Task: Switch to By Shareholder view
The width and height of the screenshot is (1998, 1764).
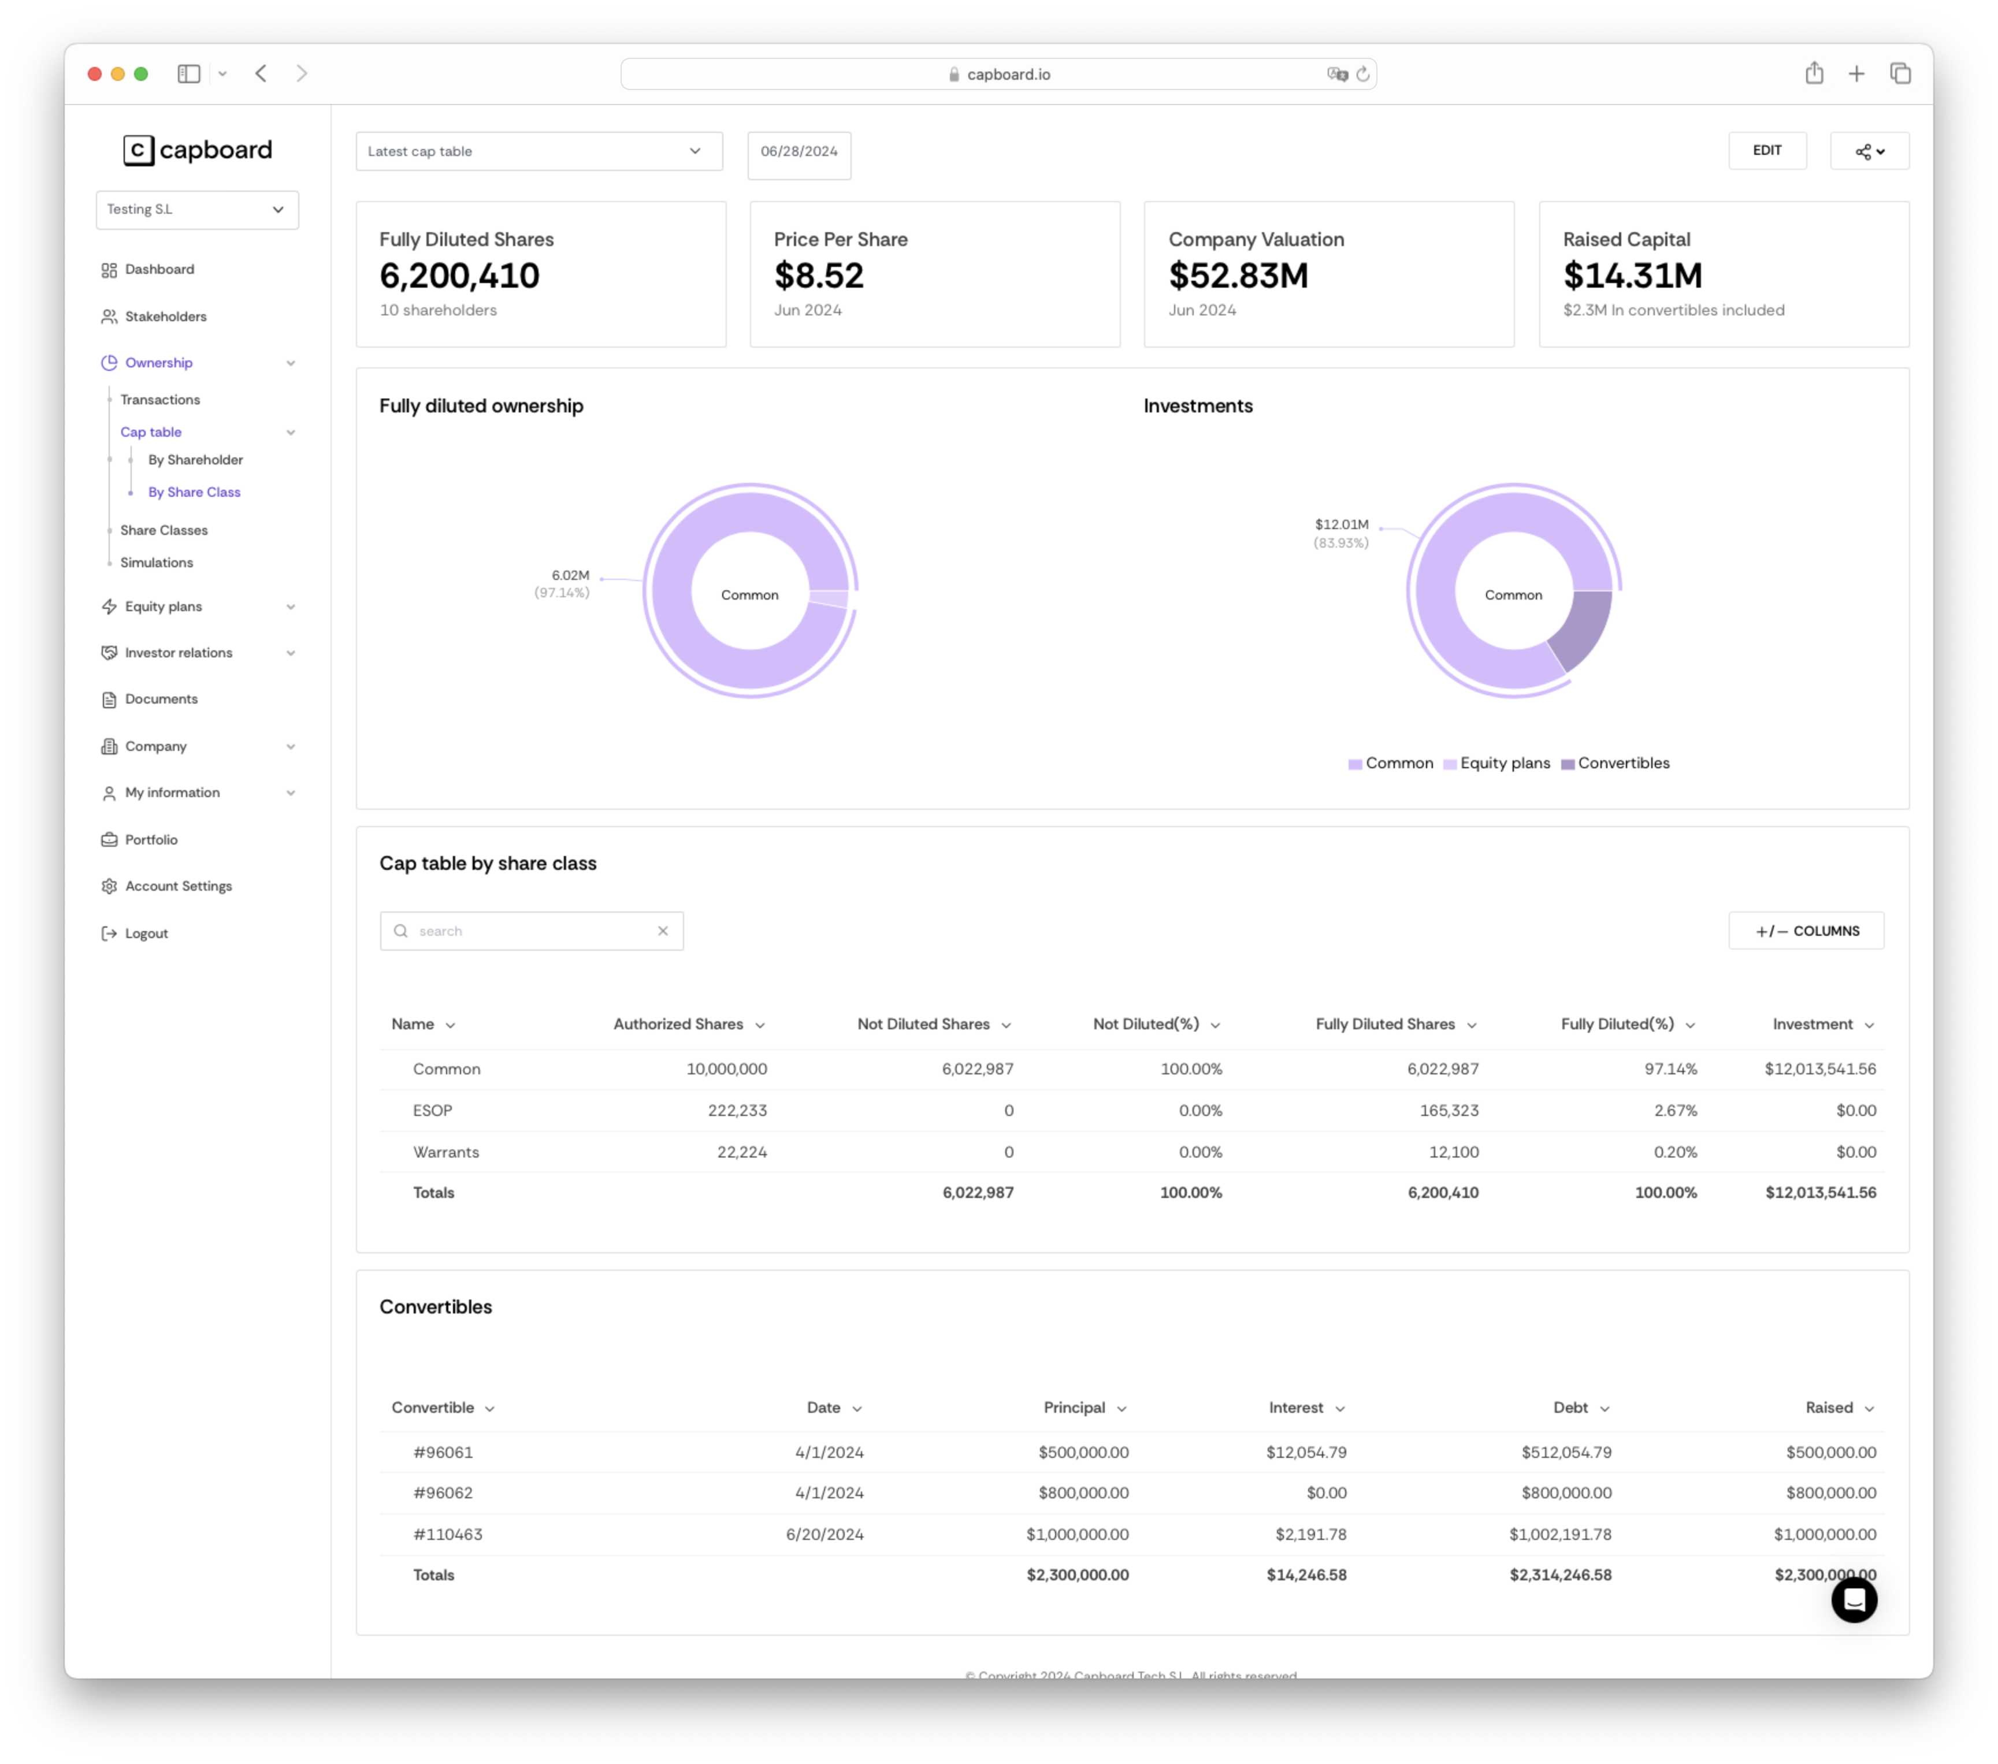Action: (195, 459)
